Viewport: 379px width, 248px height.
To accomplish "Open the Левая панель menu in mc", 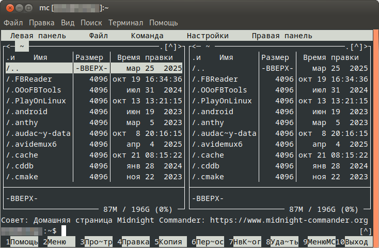I will point(38,36).
